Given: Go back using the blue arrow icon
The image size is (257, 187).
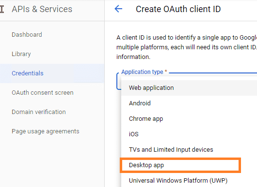Looking at the screenshot, I should [x=118, y=9].
